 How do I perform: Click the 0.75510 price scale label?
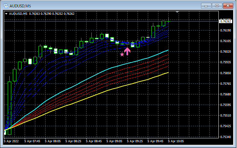225,116
